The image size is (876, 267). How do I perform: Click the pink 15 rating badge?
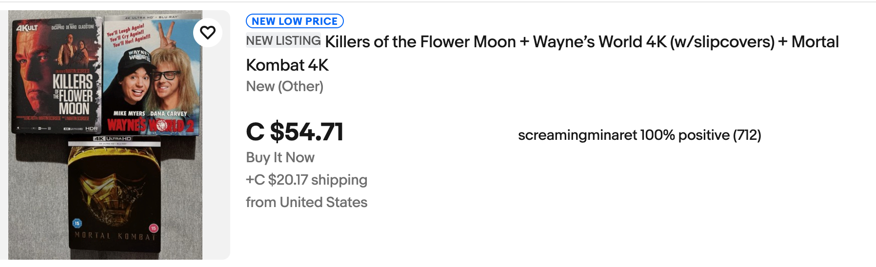(154, 228)
